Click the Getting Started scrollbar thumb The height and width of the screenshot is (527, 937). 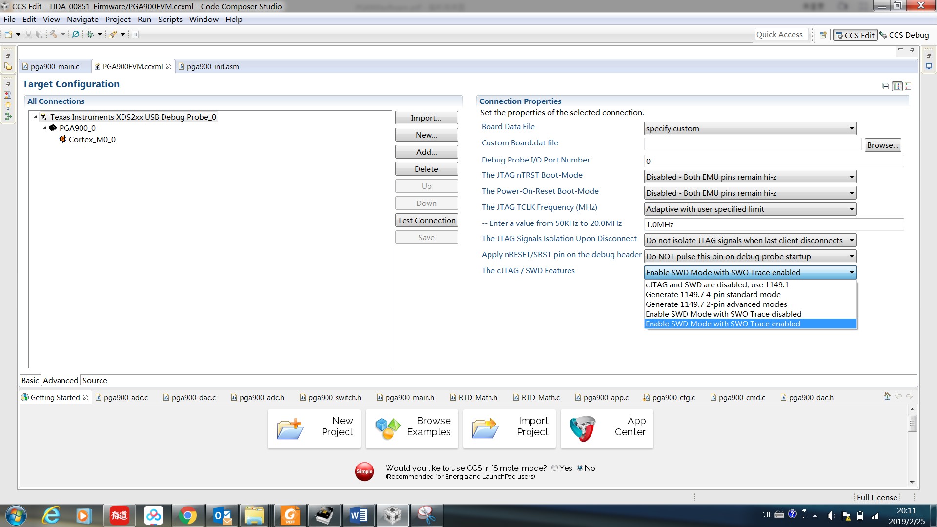(x=912, y=423)
